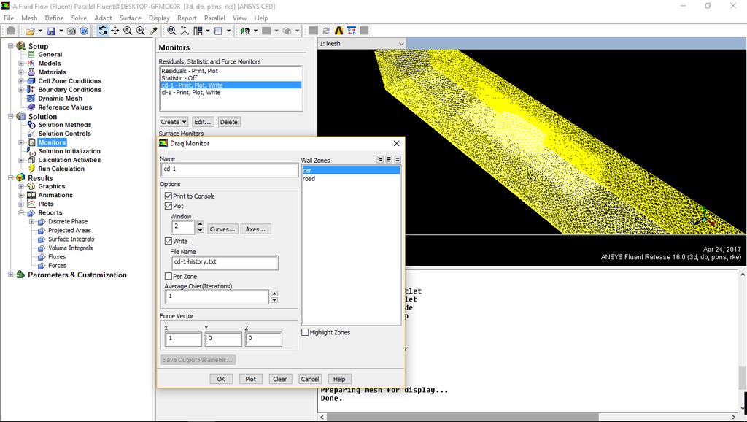Viewport: 747px width, 422px height.
Task: Click the Name input field containing cd-1
Action: [230, 170]
